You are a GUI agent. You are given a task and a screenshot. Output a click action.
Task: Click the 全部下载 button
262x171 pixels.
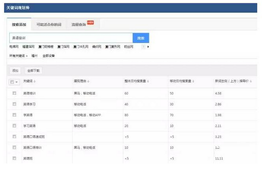[33, 71]
